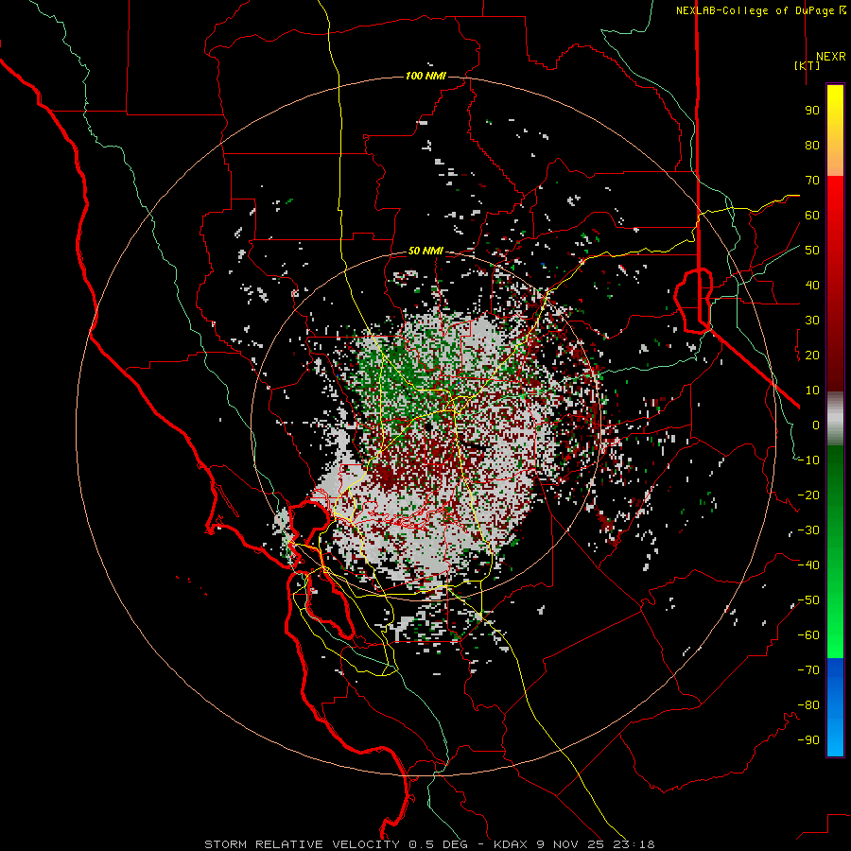Select the -20 value on velocity scale
851x851 pixels.
click(x=808, y=495)
